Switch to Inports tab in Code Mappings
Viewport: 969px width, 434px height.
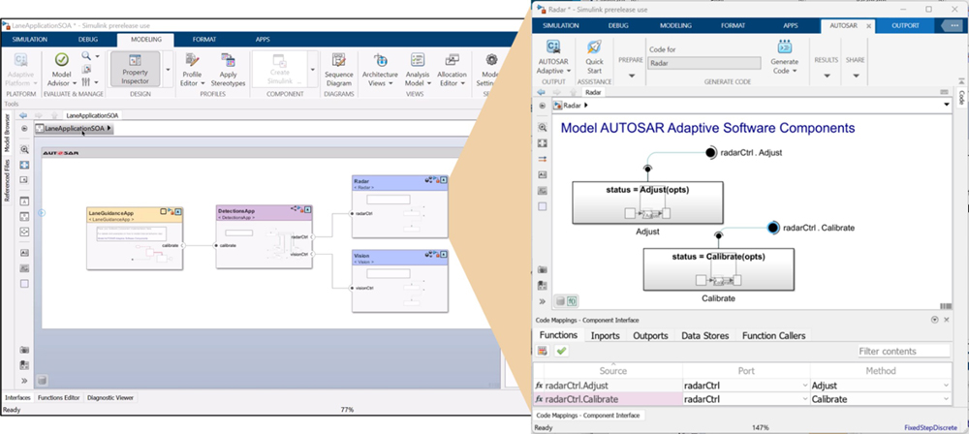click(605, 336)
